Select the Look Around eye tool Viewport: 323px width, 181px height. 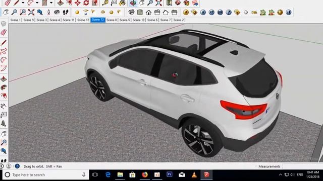click(x=57, y=12)
